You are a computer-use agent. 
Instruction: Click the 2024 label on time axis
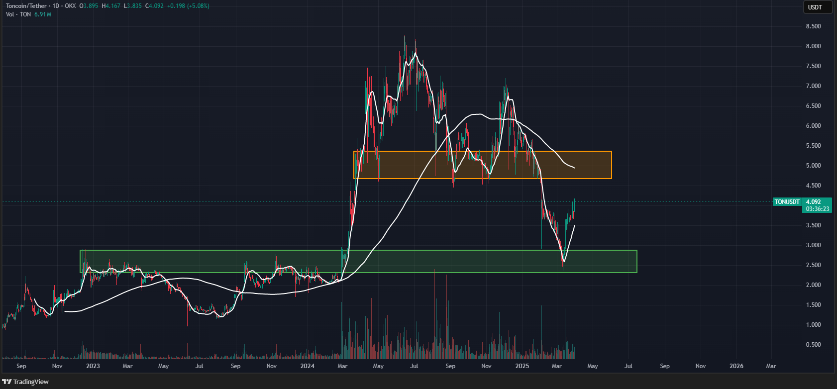tap(308, 366)
